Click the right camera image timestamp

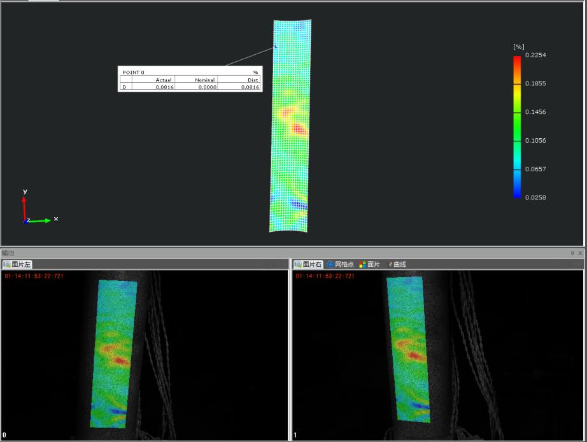click(x=325, y=276)
